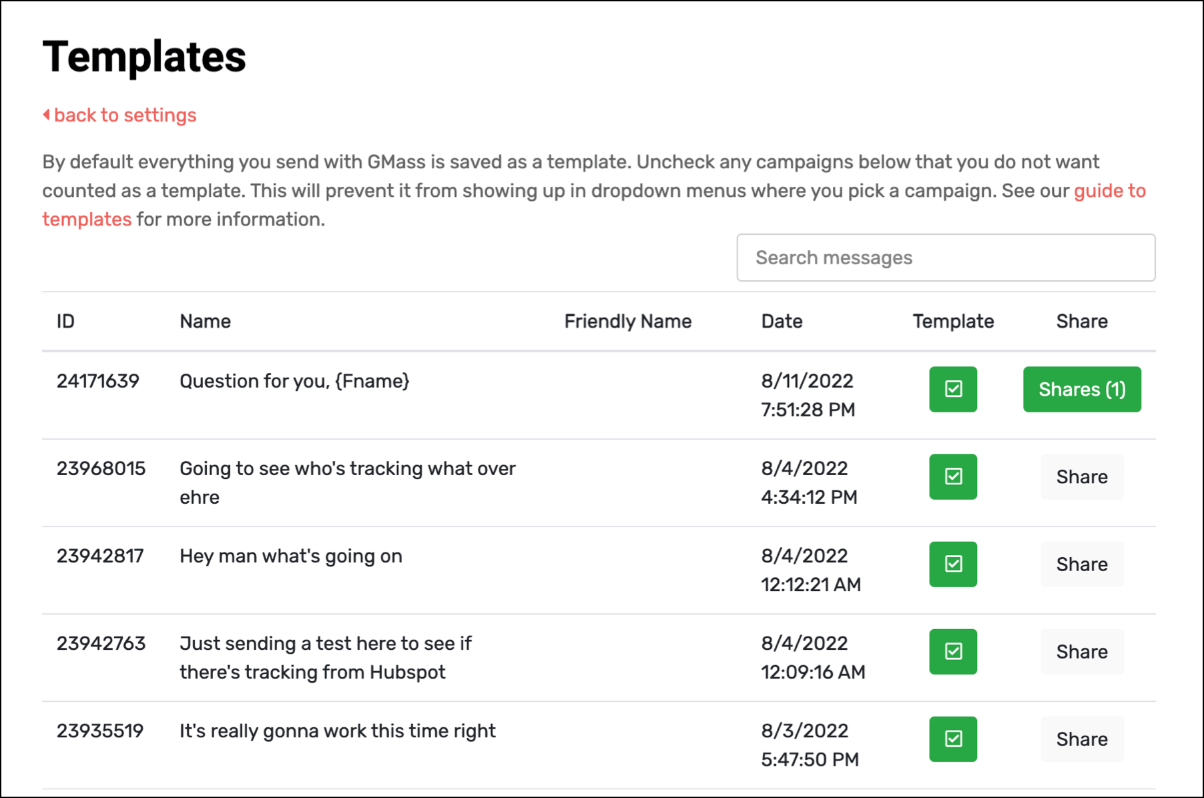Click the name Question for you, {Fname}

click(x=294, y=381)
